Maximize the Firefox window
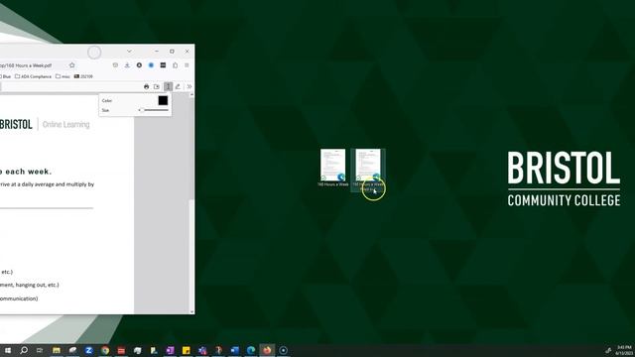The width and height of the screenshot is (635, 357). coord(172,52)
